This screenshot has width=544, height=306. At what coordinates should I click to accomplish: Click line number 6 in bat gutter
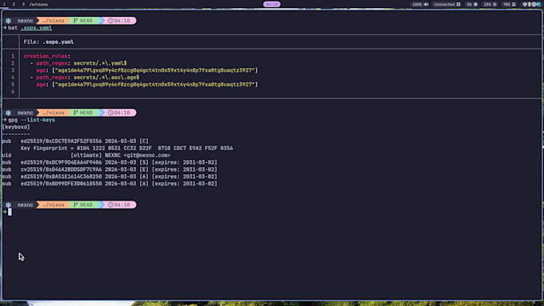(13, 92)
